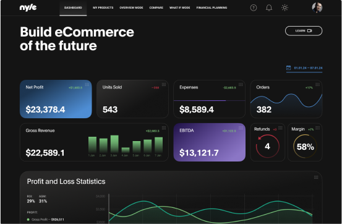Open the Compare tab
The width and height of the screenshot is (342, 224).
point(156,7)
